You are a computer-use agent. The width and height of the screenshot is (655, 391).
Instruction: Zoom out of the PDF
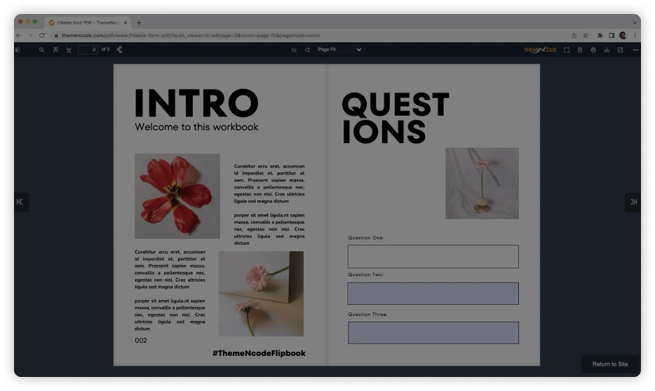point(294,50)
